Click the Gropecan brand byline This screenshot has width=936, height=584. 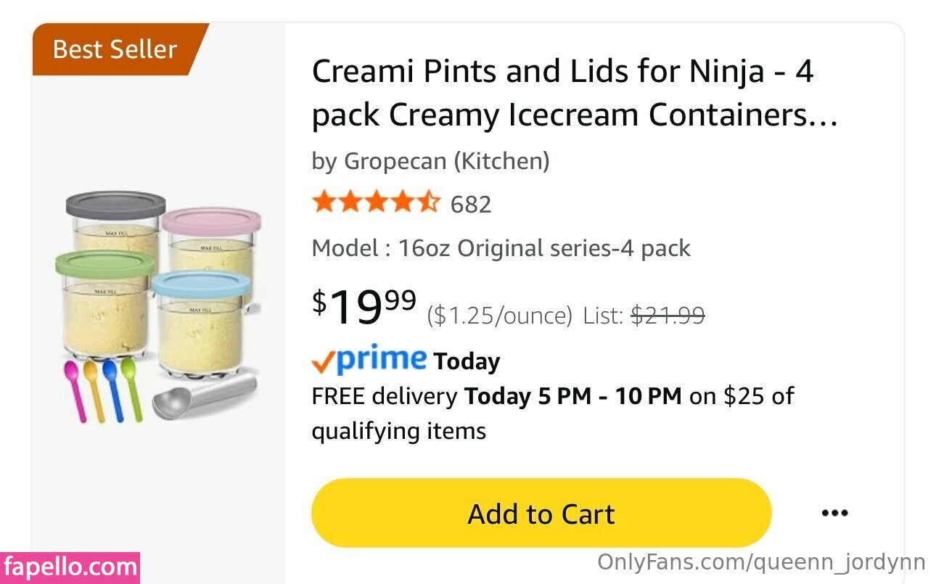coord(430,161)
